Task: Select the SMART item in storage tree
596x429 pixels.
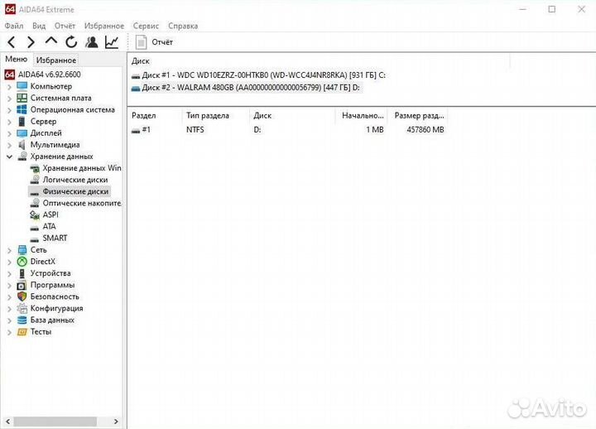Action: click(55, 239)
